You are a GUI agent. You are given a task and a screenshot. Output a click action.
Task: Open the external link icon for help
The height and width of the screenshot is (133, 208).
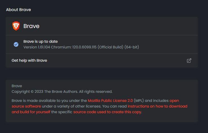click(189, 61)
